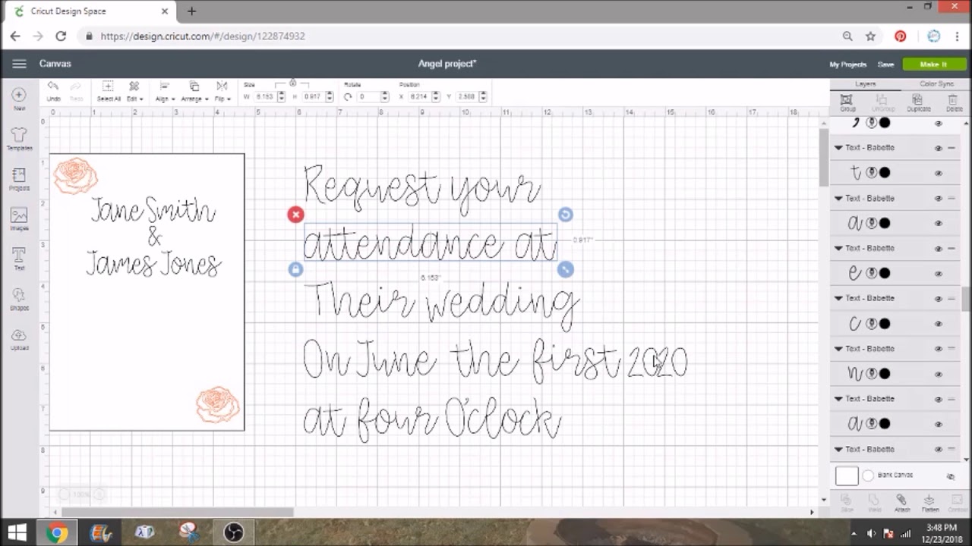972x546 pixels.
Task: Click the green Make It button
Action: 934,64
